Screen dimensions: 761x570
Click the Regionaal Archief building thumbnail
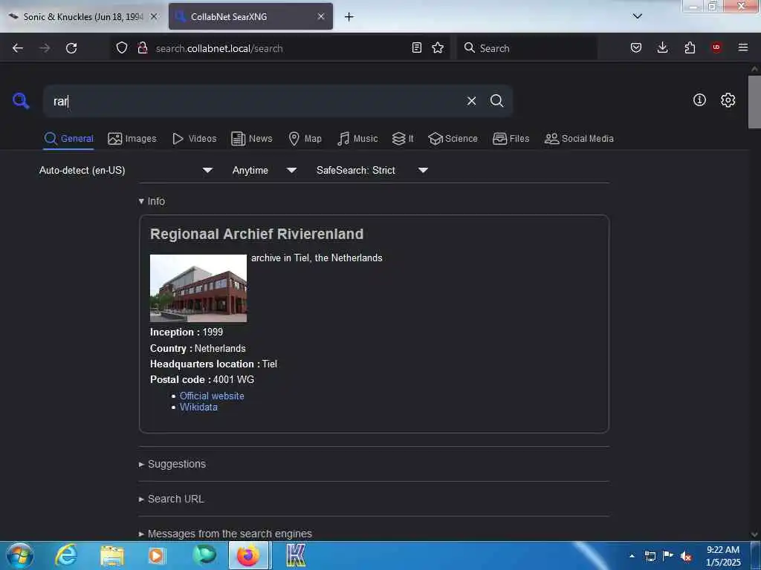coord(198,288)
